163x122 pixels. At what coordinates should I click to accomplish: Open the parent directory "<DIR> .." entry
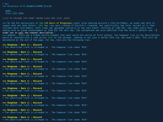tap(10, 11)
